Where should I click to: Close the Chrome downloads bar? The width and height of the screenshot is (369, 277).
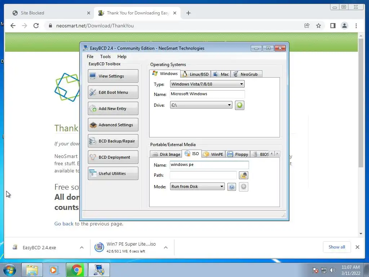pyautogui.click(x=357, y=247)
